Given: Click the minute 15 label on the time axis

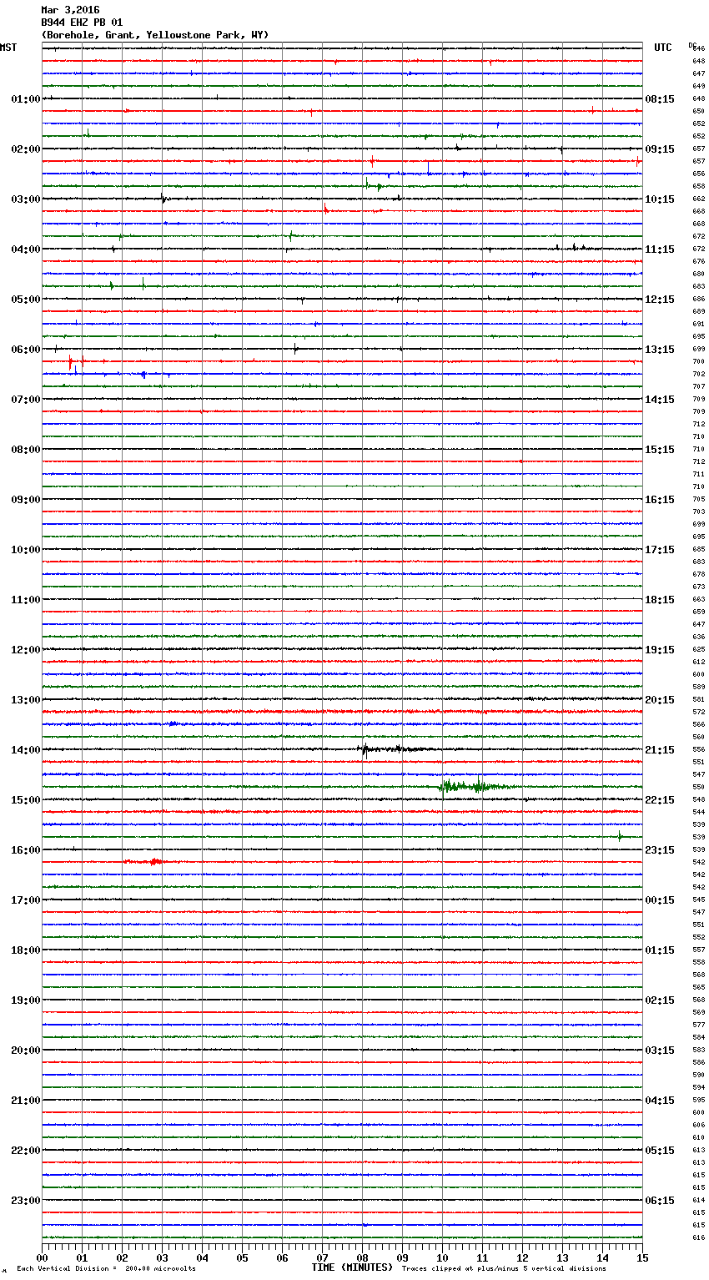Looking at the screenshot, I should point(642,1257).
